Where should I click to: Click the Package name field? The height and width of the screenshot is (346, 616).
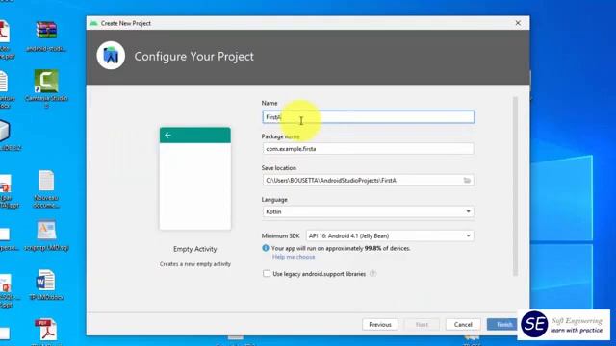pyautogui.click(x=368, y=149)
